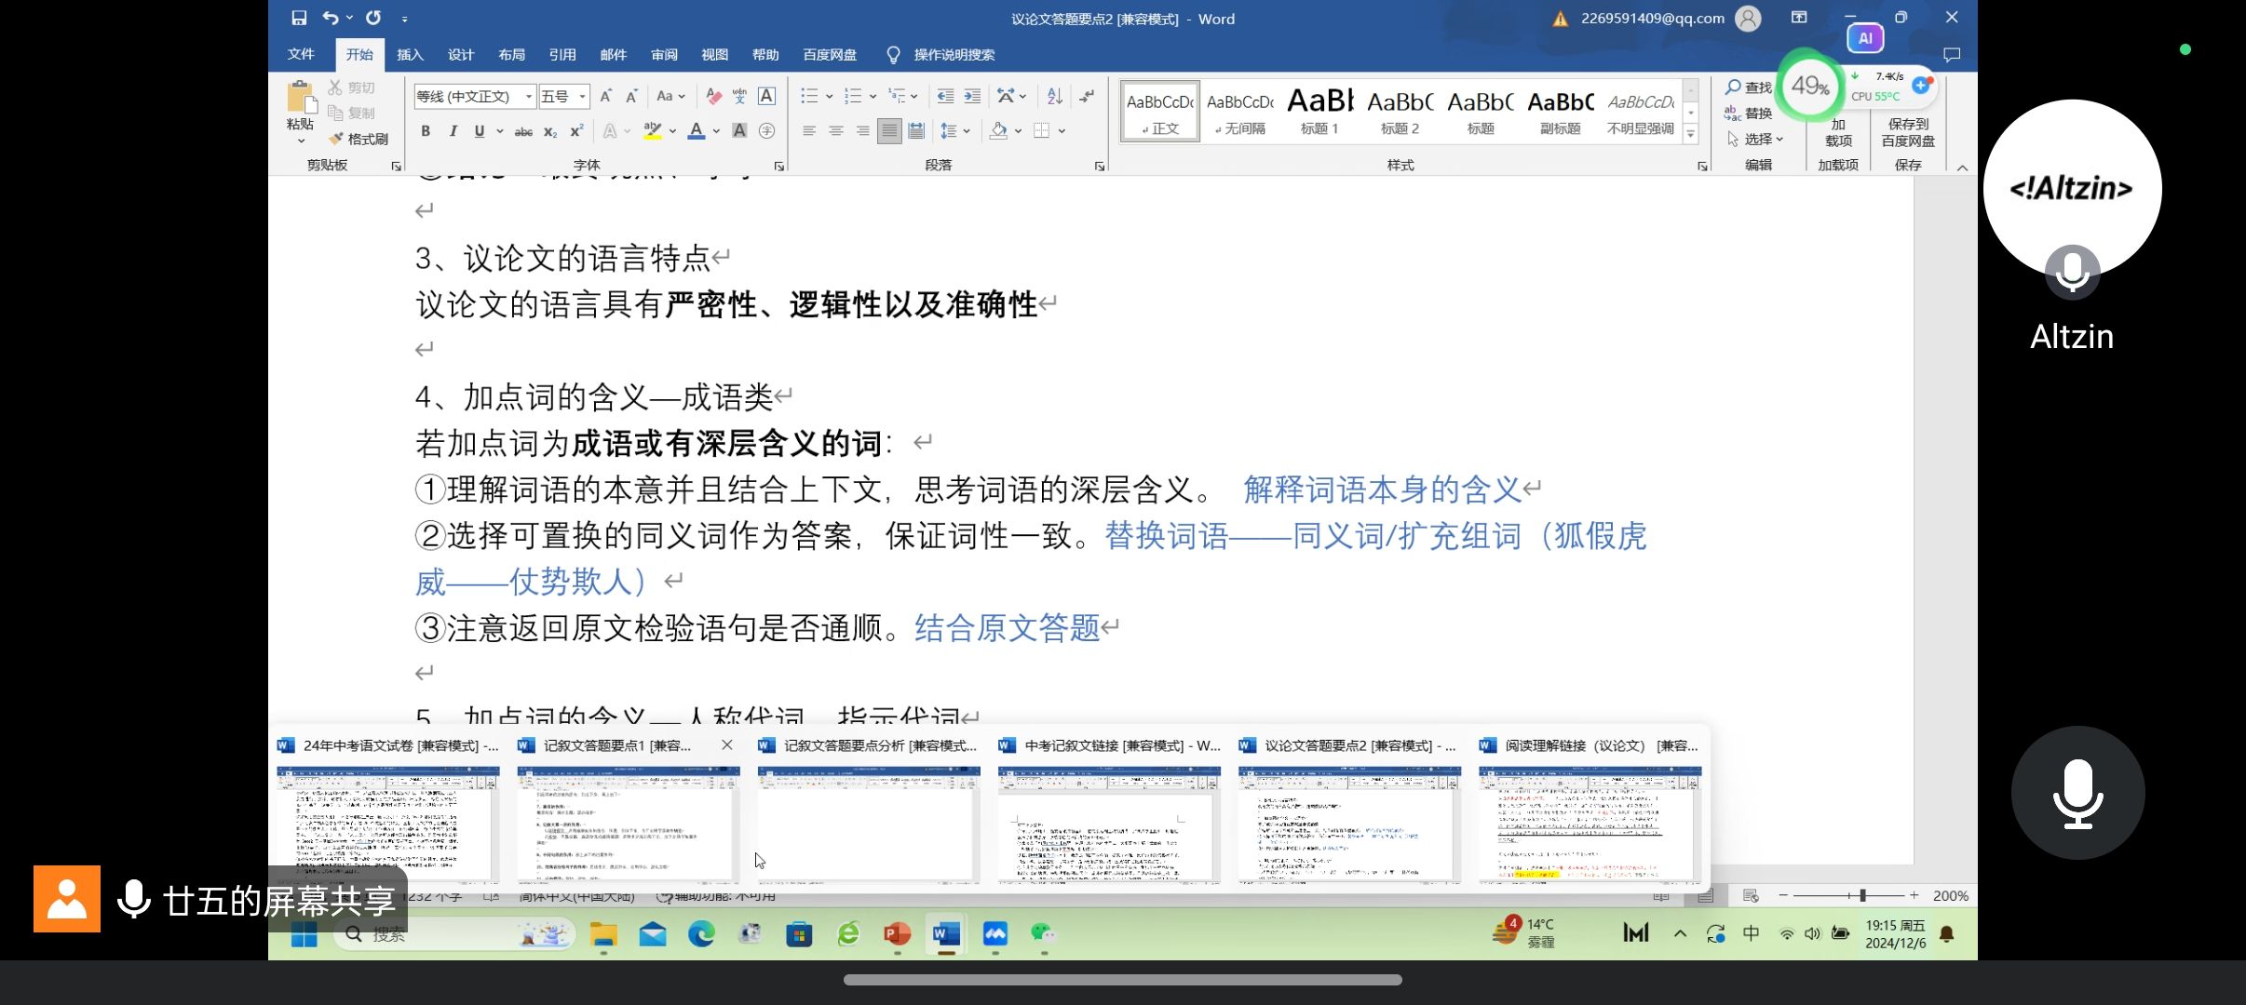Click the clear formatting eraser icon
2246x1005 pixels.
click(x=713, y=96)
